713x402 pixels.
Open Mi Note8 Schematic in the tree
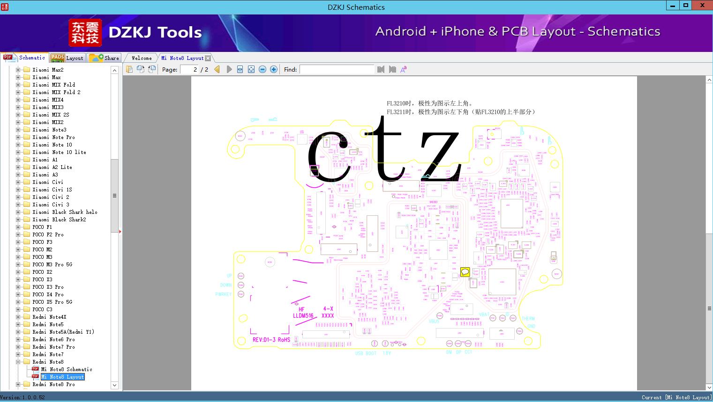67,369
